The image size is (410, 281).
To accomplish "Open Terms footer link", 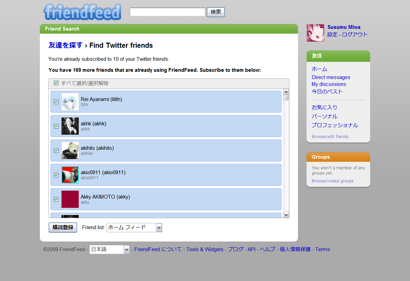I will 322,249.
